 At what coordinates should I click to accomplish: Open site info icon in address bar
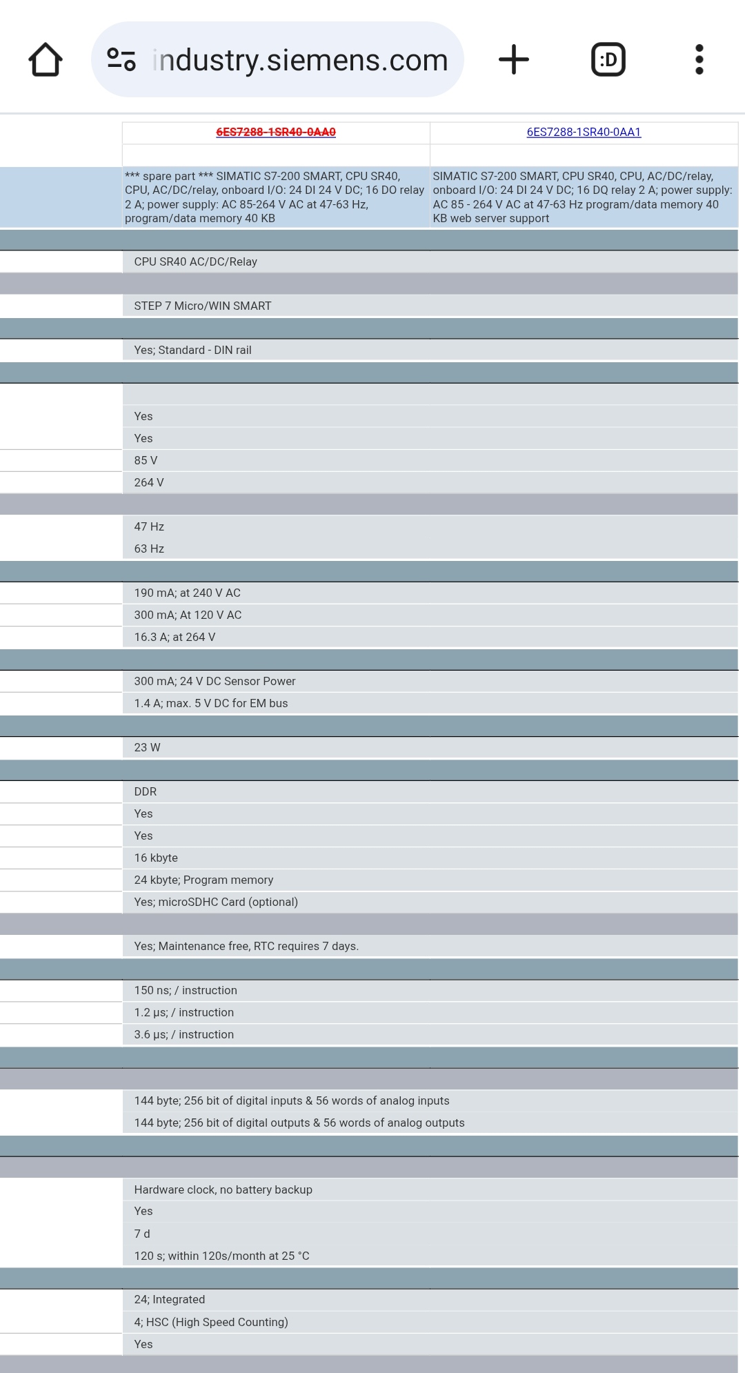pyautogui.click(x=121, y=59)
